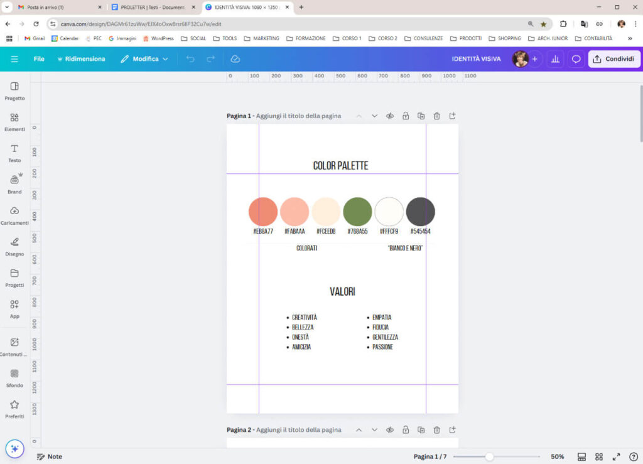643x464 pixels.
Task: Click the Canva AI assistant sparkle button
Action: point(15,449)
